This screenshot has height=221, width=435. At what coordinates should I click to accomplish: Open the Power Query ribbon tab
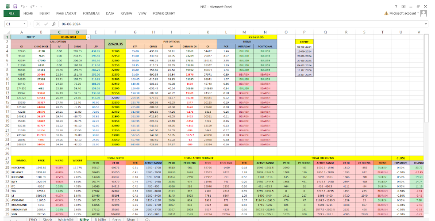click(x=164, y=13)
